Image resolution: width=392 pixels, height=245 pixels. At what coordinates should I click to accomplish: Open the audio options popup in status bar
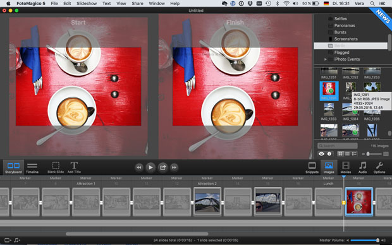click(x=17, y=240)
